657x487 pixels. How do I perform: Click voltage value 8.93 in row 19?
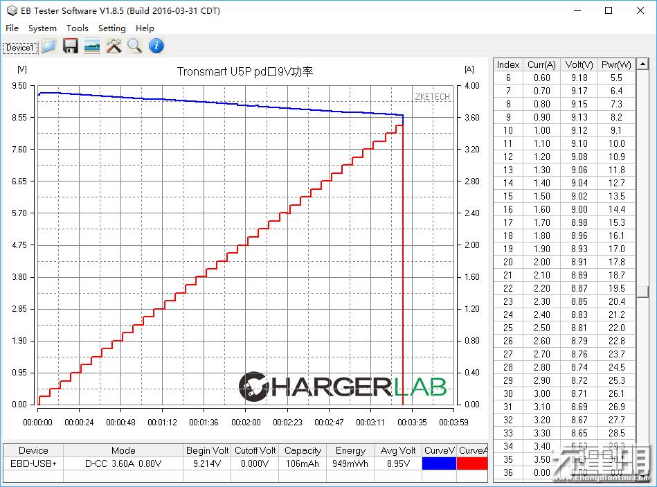click(x=579, y=249)
